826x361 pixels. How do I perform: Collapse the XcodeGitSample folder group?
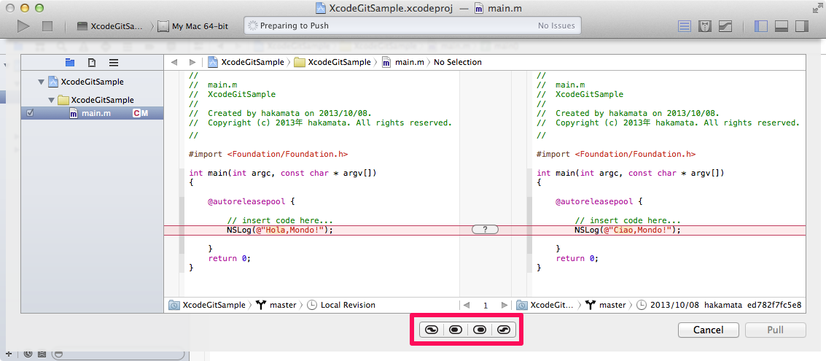coord(51,100)
